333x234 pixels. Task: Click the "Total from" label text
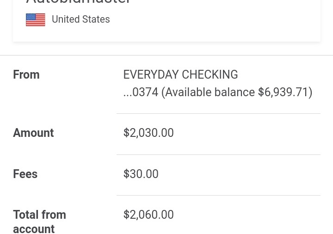[x=39, y=215]
